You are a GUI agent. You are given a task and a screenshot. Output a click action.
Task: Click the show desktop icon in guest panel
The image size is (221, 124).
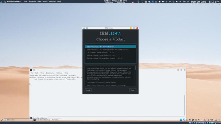(216, 120)
